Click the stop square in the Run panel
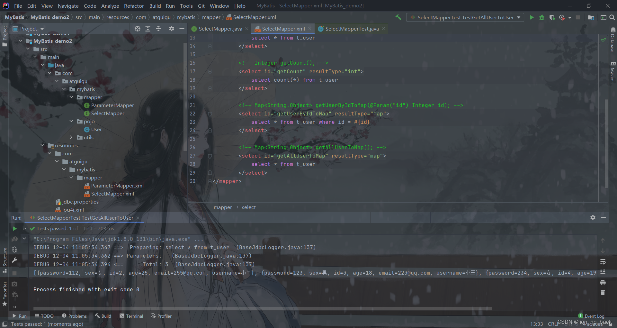617x328 pixels. (14, 273)
